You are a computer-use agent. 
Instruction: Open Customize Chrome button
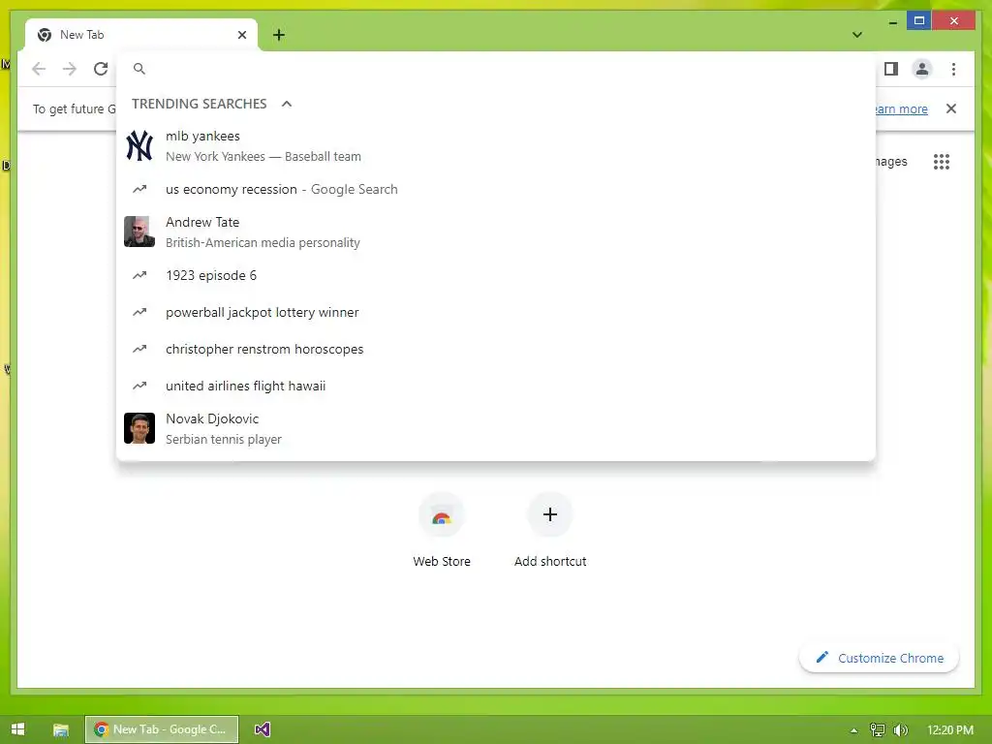pyautogui.click(x=880, y=658)
